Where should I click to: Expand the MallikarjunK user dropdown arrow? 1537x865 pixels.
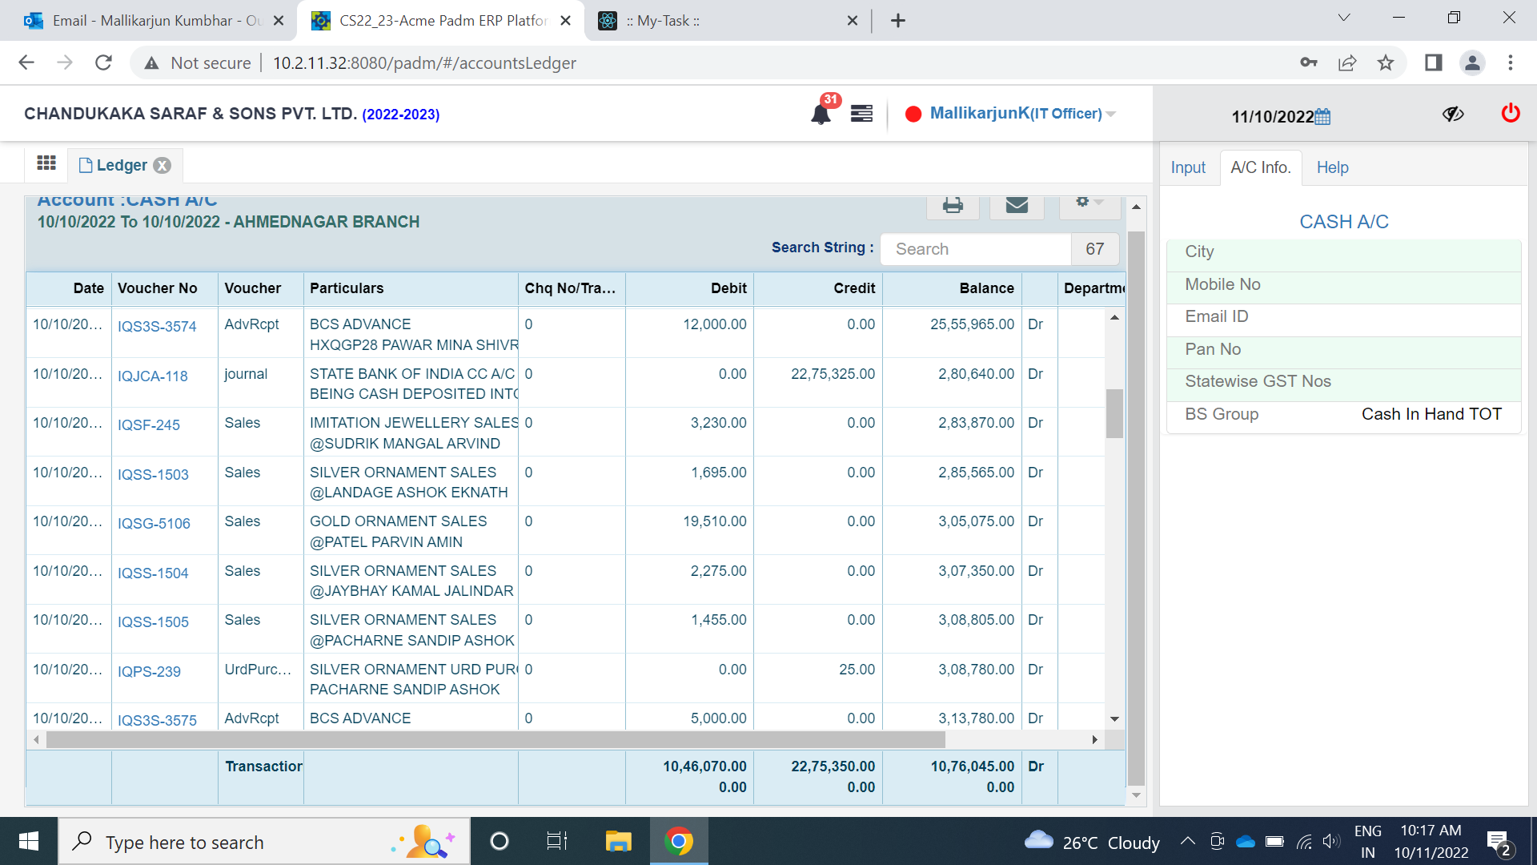[1111, 115]
